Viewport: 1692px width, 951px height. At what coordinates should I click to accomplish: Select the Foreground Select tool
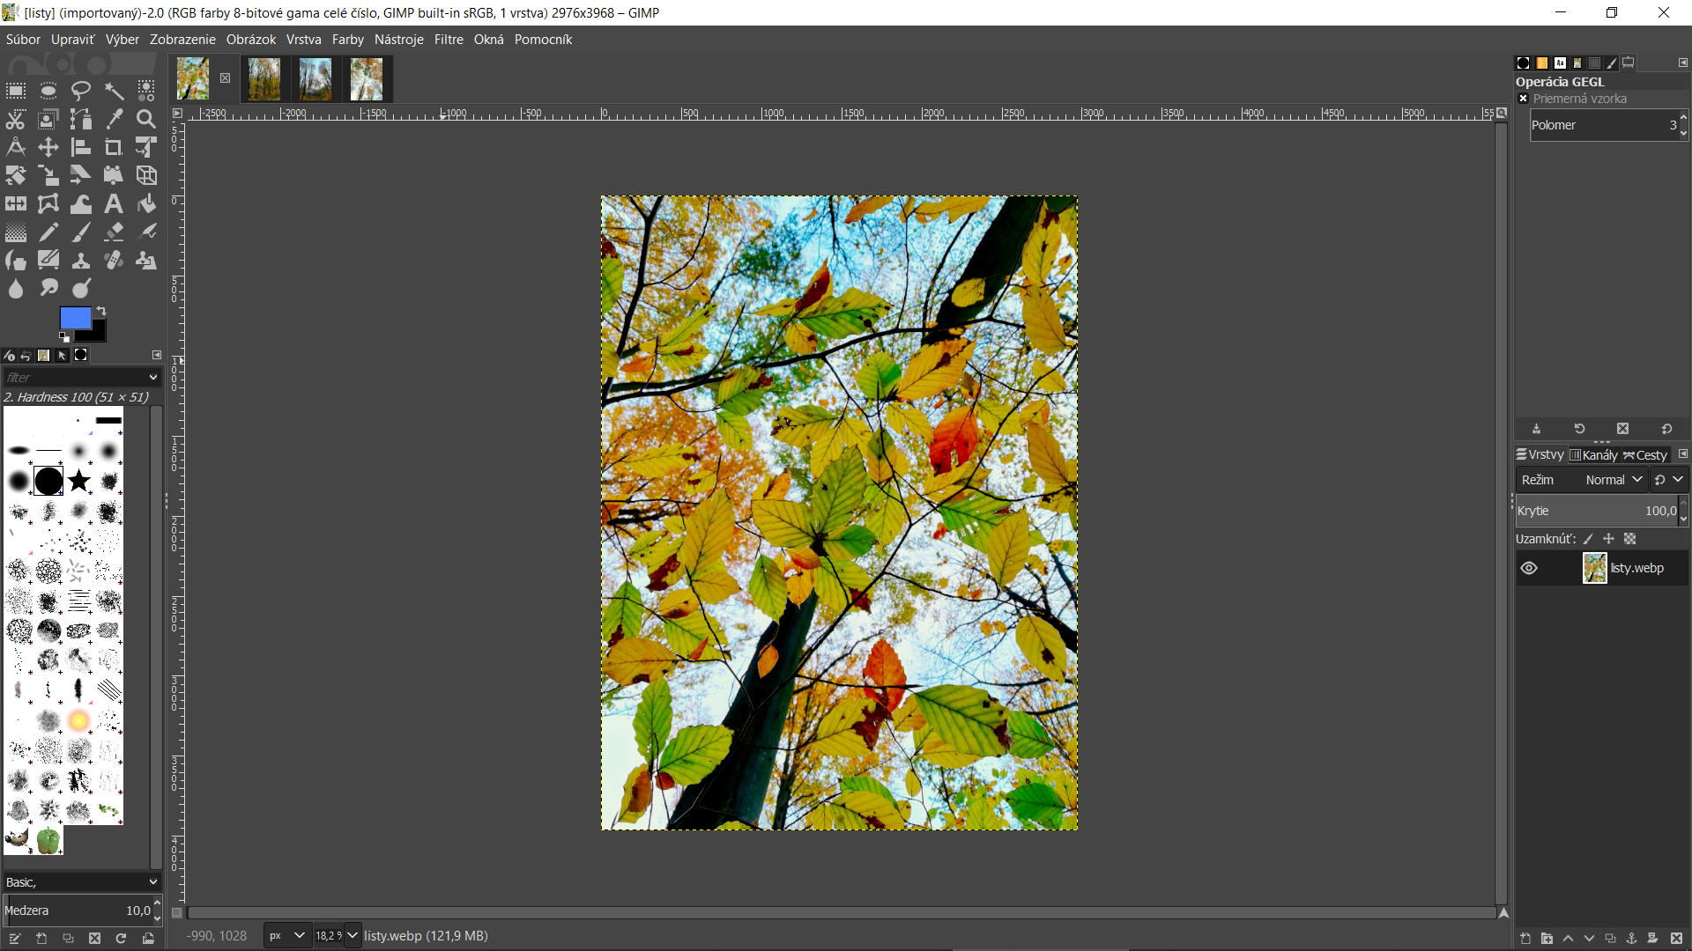[48, 119]
